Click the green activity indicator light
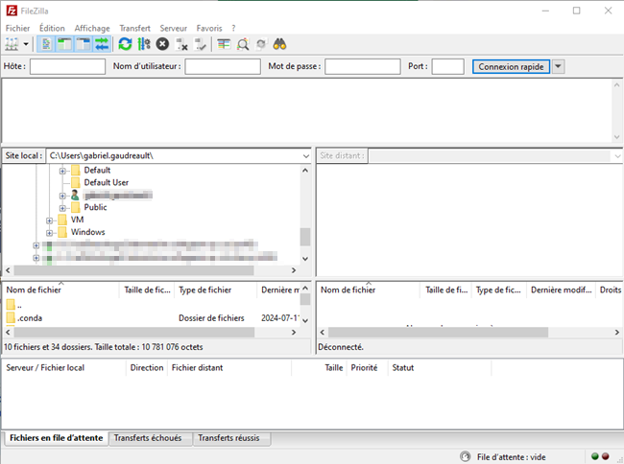Viewport: 624px width, 464px height. (595, 456)
